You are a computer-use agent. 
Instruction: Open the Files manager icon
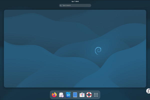point(75,95)
